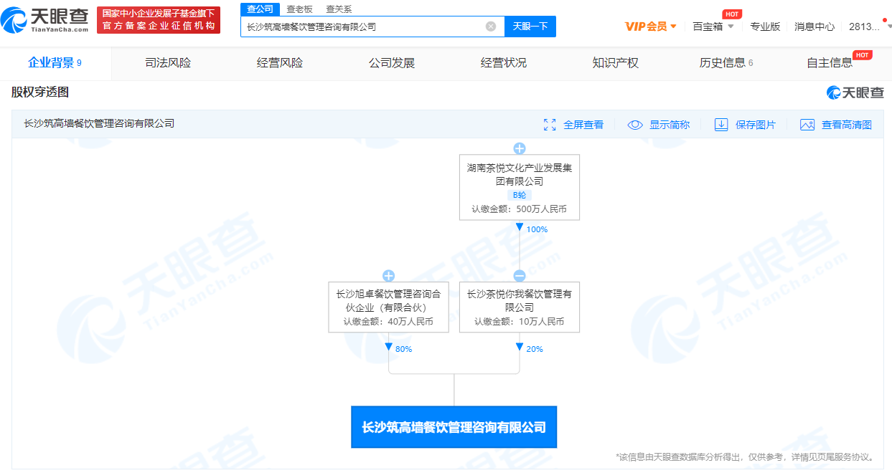Viewport: 892px width, 473px height.
Task: Clear the search box with the × icon
Action: [x=492, y=26]
